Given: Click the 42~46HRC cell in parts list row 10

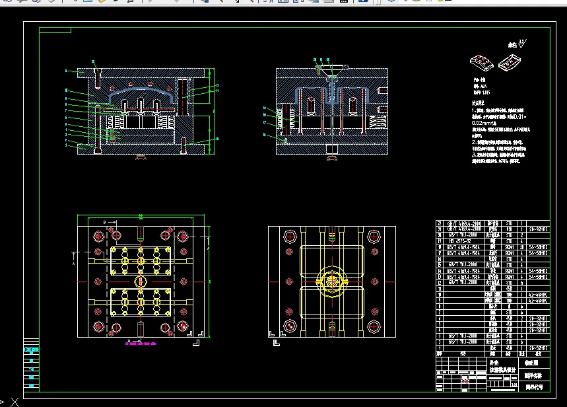Looking at the screenshot, I should (538, 295).
